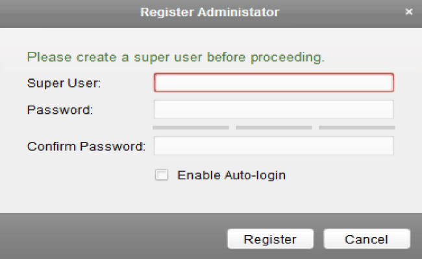Screen dimensions: 422x259
Task: Tick the box beside Enable Auto-login
Action: pos(162,175)
